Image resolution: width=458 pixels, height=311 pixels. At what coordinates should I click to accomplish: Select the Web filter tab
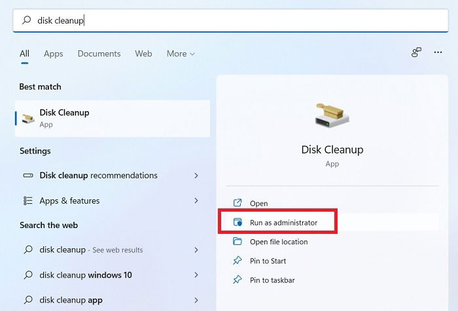click(x=143, y=54)
